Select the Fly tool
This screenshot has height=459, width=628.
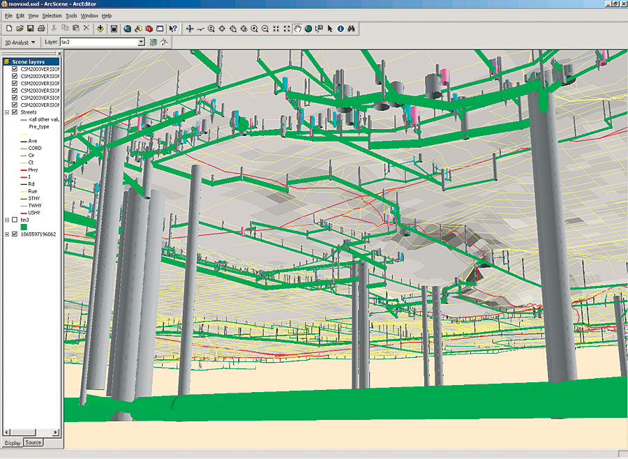point(201,29)
